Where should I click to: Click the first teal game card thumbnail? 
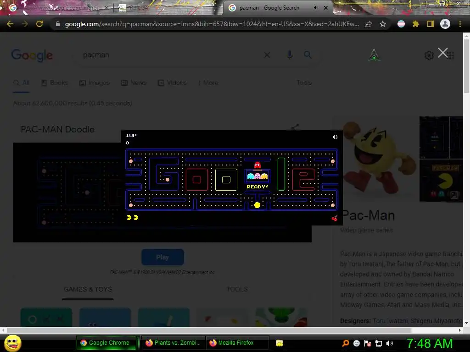tap(46, 317)
